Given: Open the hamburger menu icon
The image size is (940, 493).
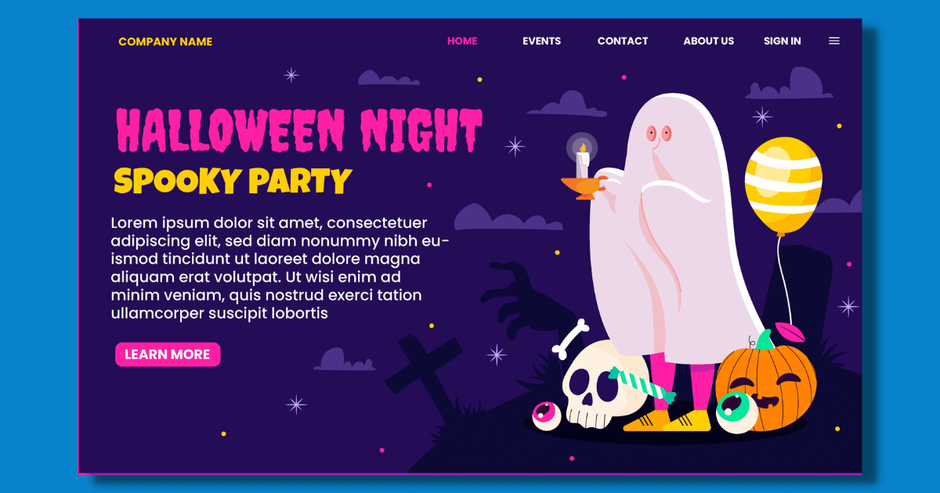Looking at the screenshot, I should coord(834,41).
